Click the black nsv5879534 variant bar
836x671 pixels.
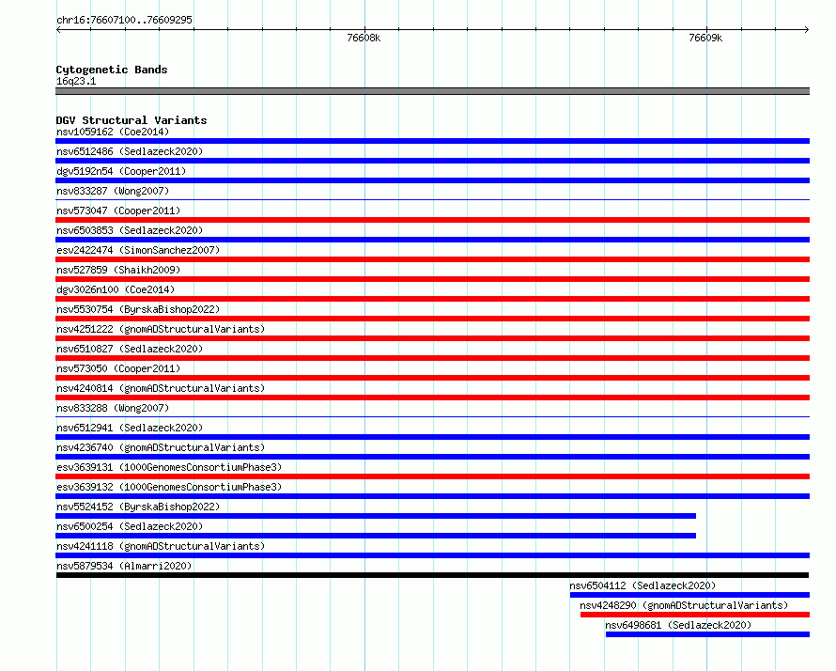(x=432, y=575)
